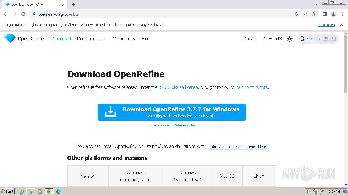Click the OpenRefine diamond logo
This screenshot has width=348, height=195.
(x=10, y=39)
